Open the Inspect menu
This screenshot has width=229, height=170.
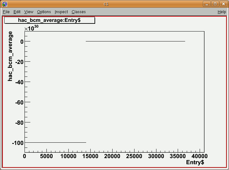pyautogui.click(x=61, y=12)
